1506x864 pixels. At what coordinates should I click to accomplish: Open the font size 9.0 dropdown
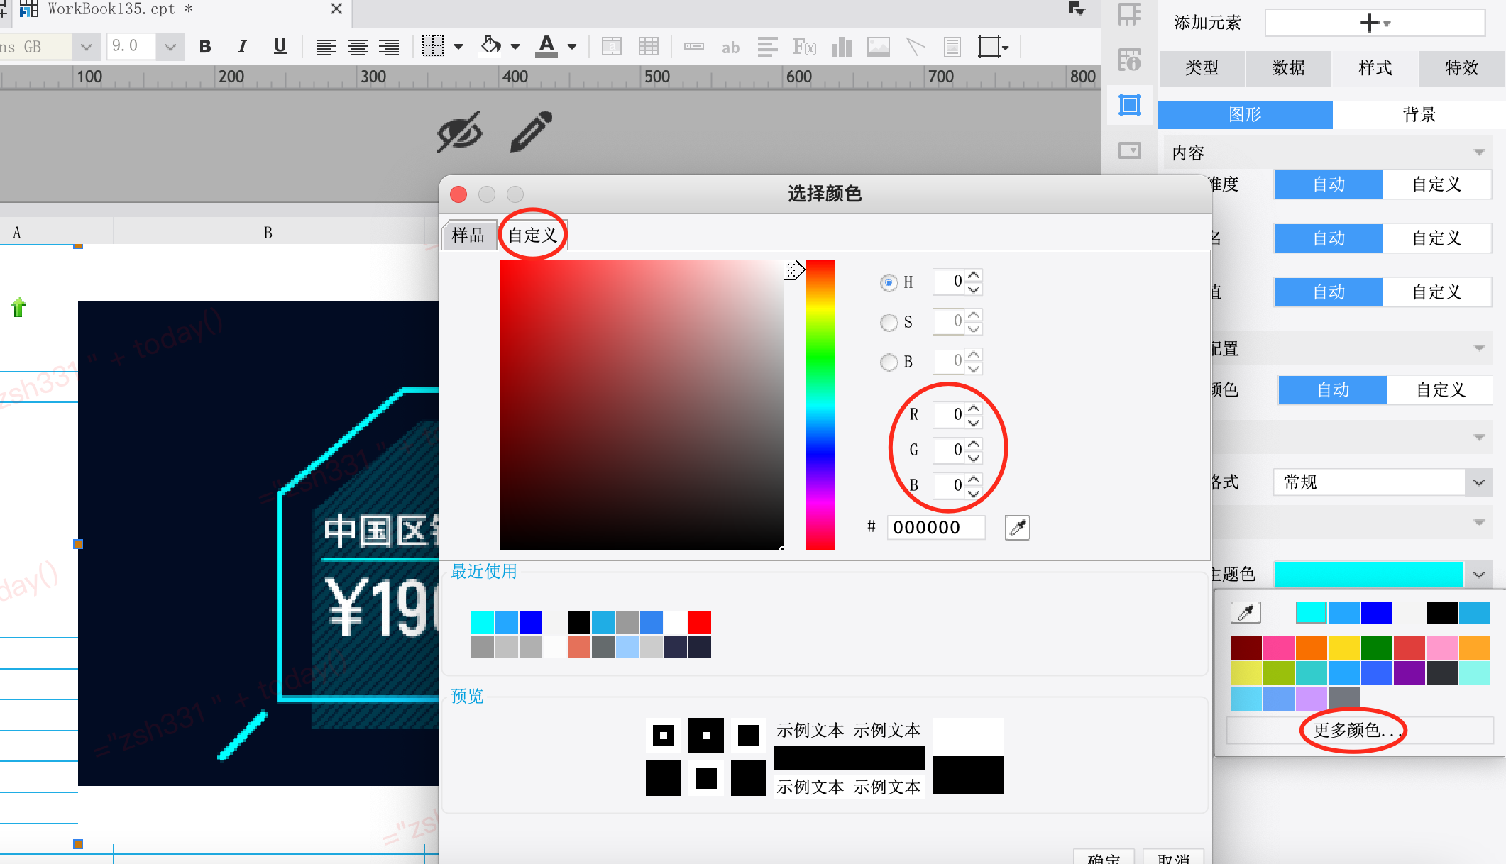click(170, 47)
